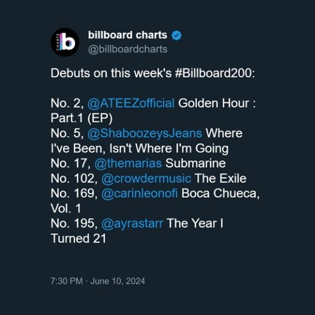Go to @ShaboozeysJeans profile mention
Screen dimensions: 315x315
(144, 134)
